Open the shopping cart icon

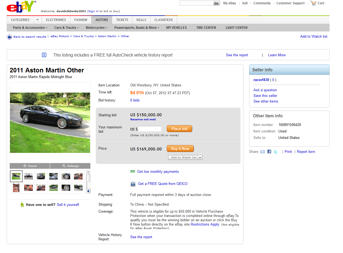313,3
